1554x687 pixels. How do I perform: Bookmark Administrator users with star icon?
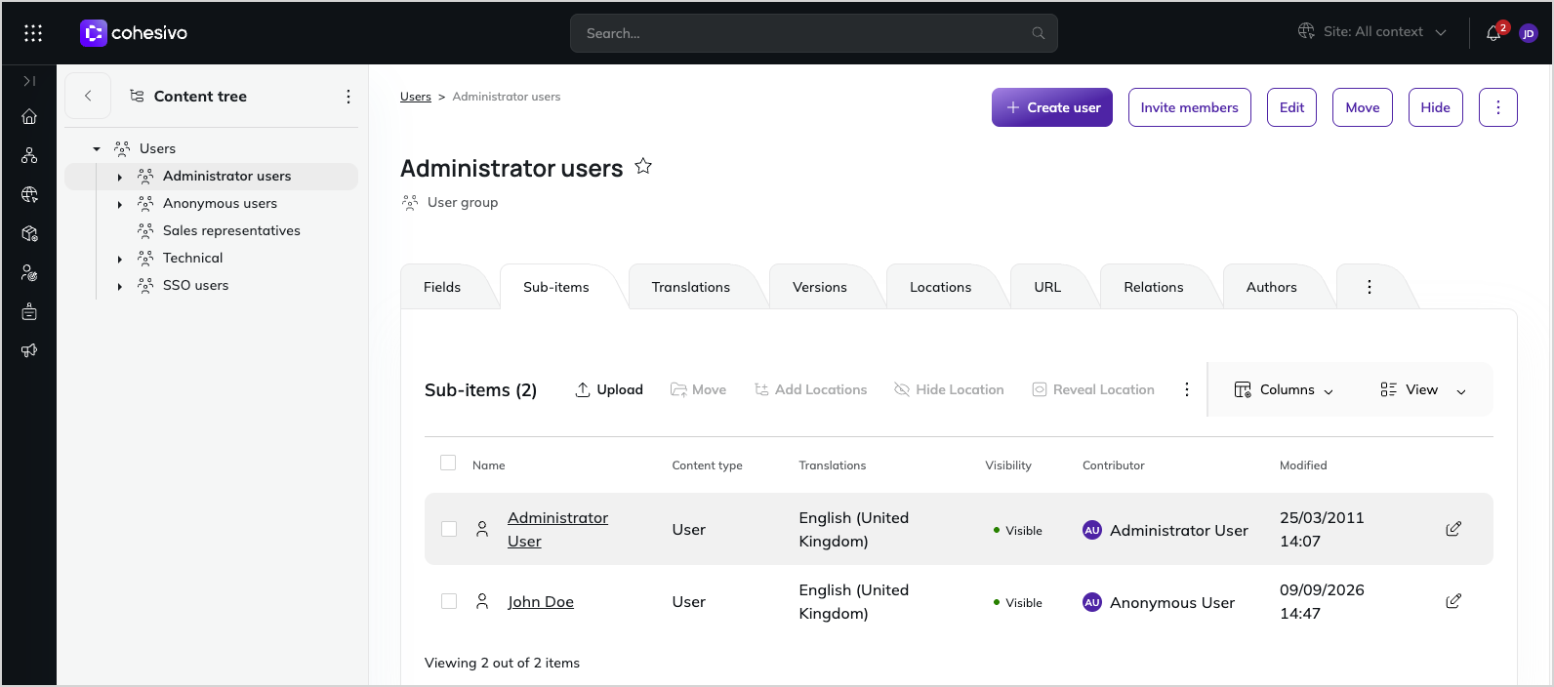[x=643, y=166]
